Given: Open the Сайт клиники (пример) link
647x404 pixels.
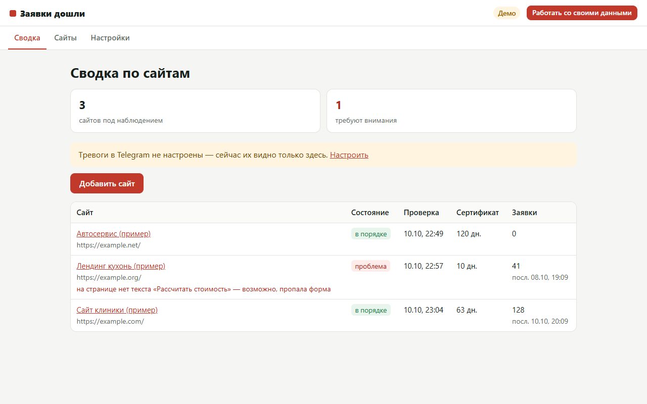Looking at the screenshot, I should pyautogui.click(x=117, y=310).
